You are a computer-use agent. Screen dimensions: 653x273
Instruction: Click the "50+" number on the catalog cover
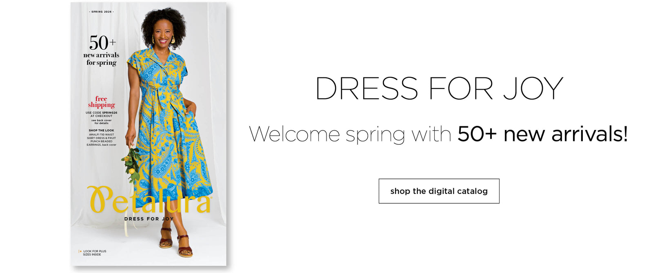pyautogui.click(x=102, y=43)
